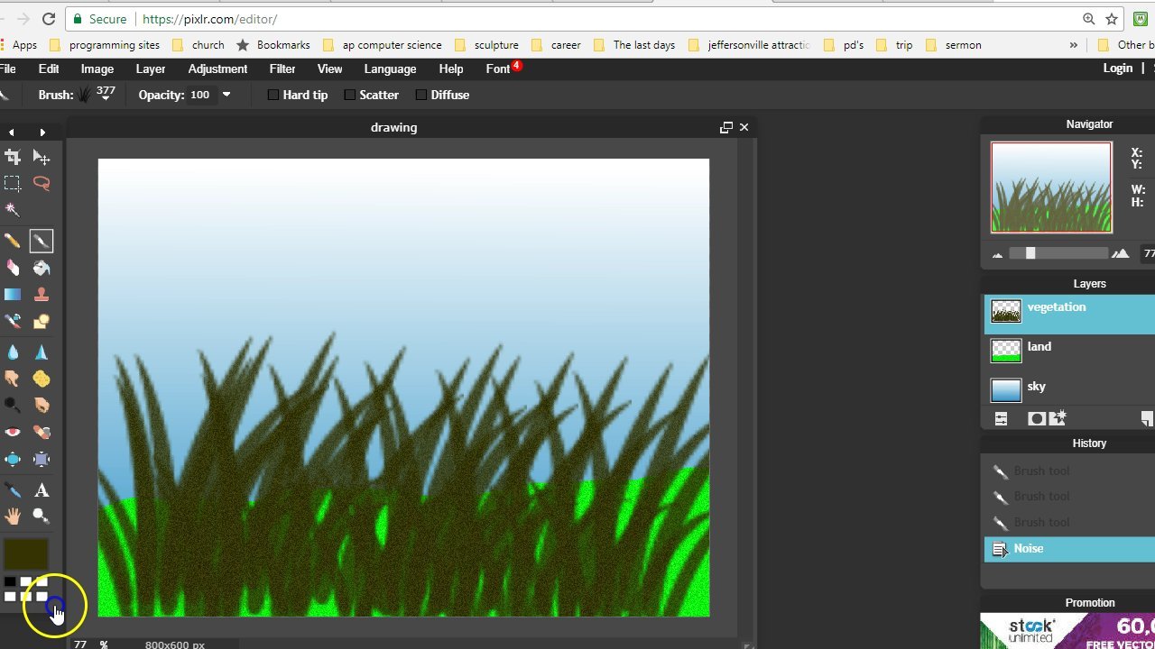The width and height of the screenshot is (1155, 649).
Task: Enable the Hard tip brush option
Action: (x=273, y=95)
